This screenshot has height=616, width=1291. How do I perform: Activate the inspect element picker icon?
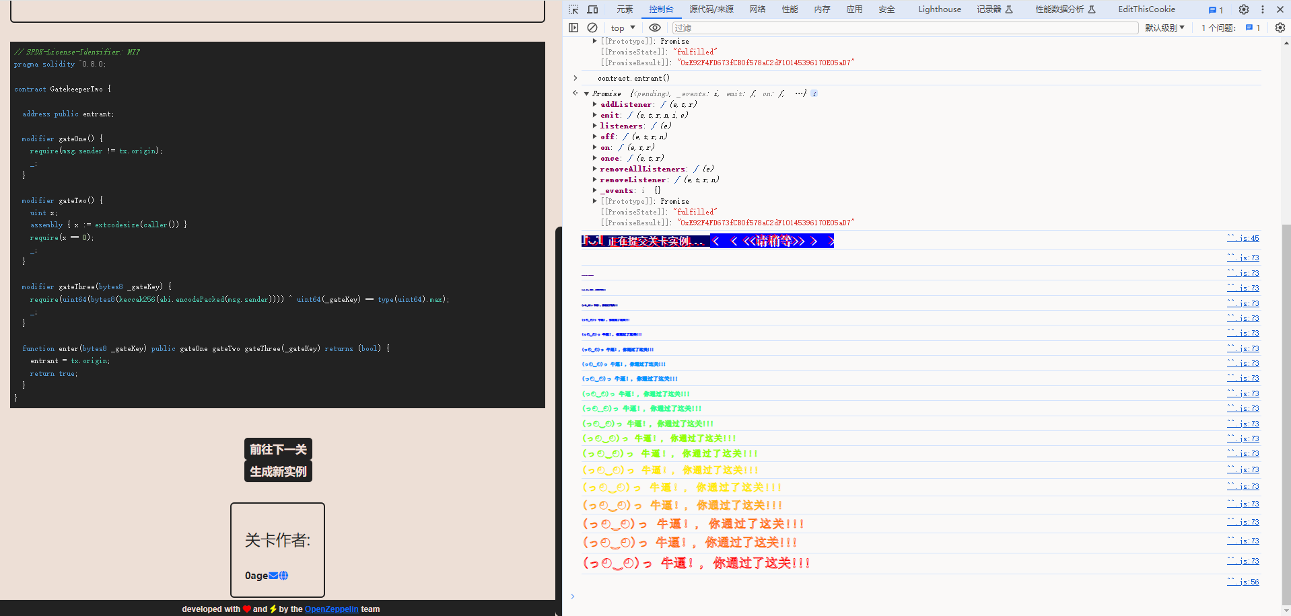click(573, 9)
